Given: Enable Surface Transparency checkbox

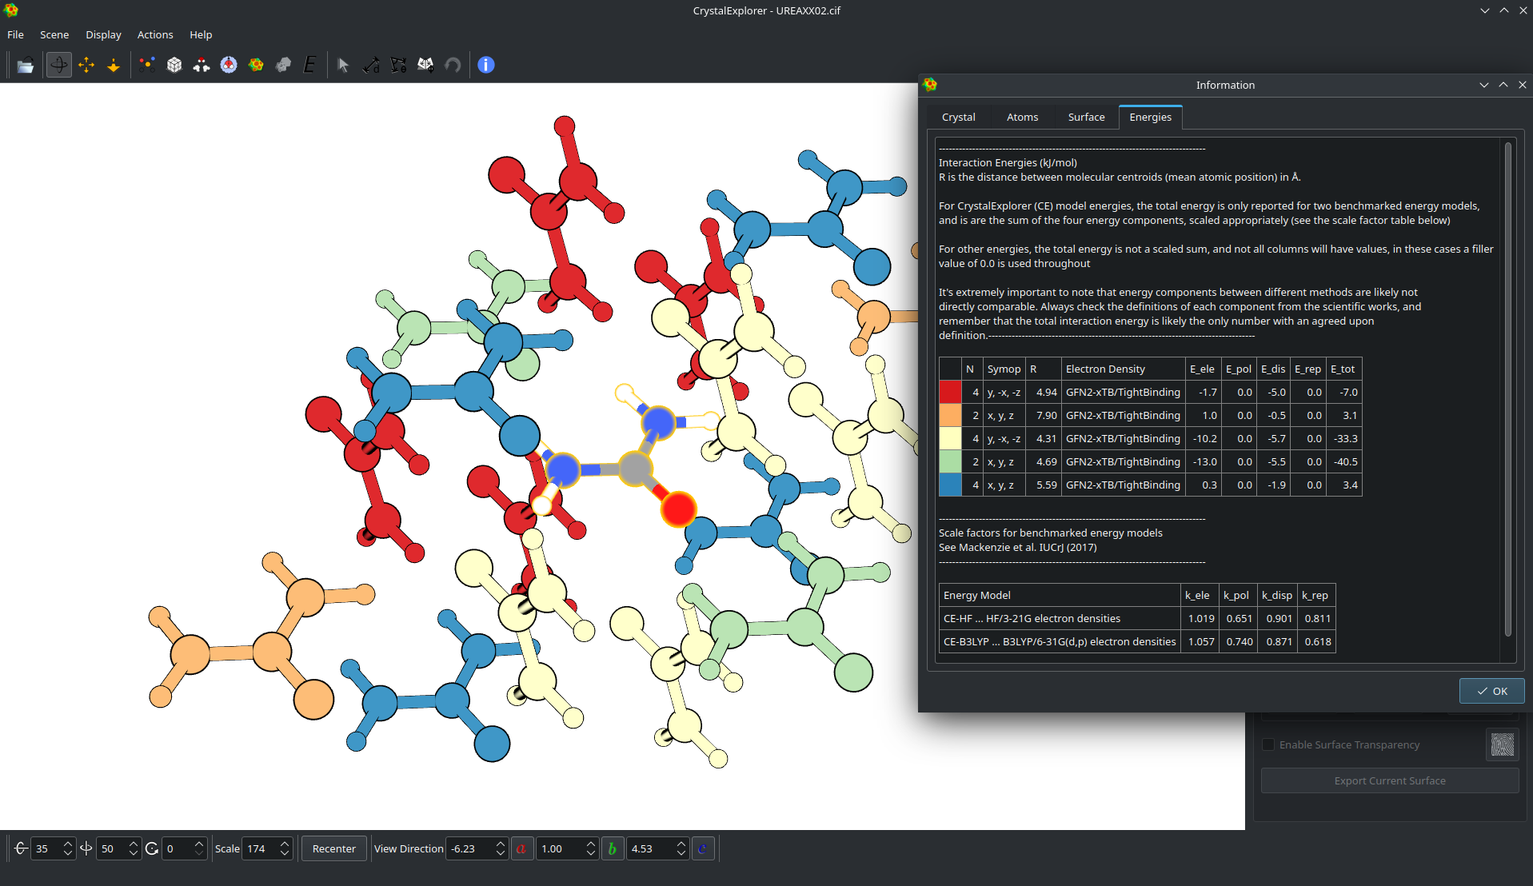Looking at the screenshot, I should 1268,744.
